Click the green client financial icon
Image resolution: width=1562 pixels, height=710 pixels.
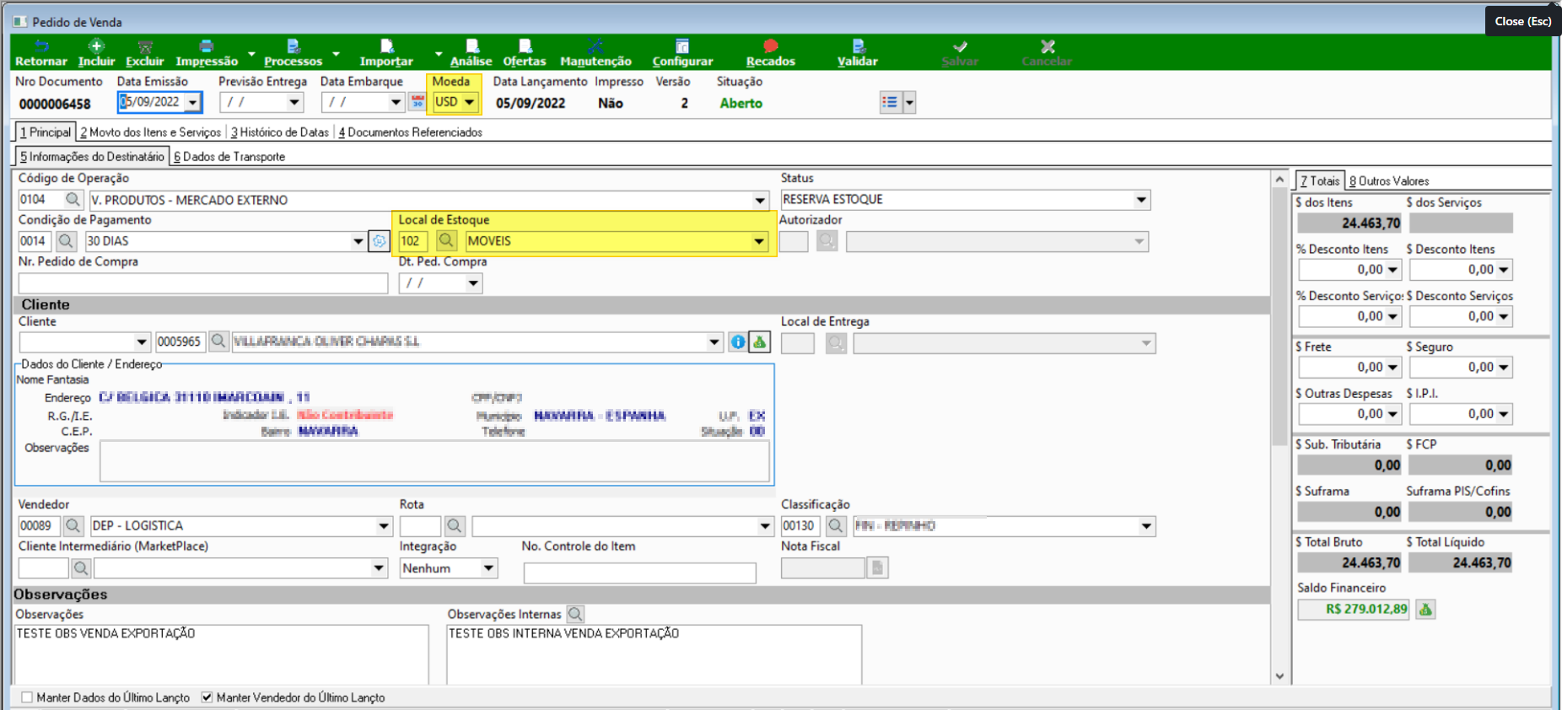pyautogui.click(x=760, y=342)
